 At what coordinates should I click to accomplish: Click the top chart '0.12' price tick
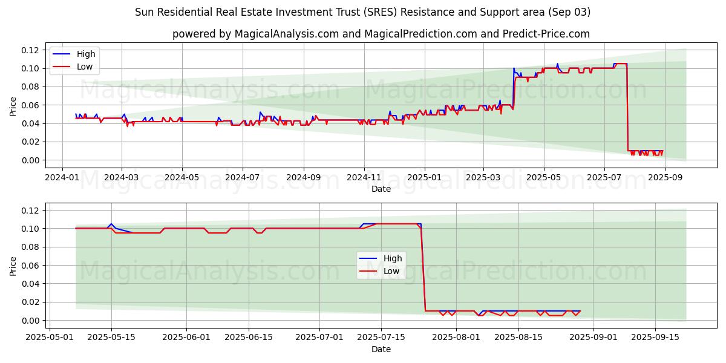point(31,50)
